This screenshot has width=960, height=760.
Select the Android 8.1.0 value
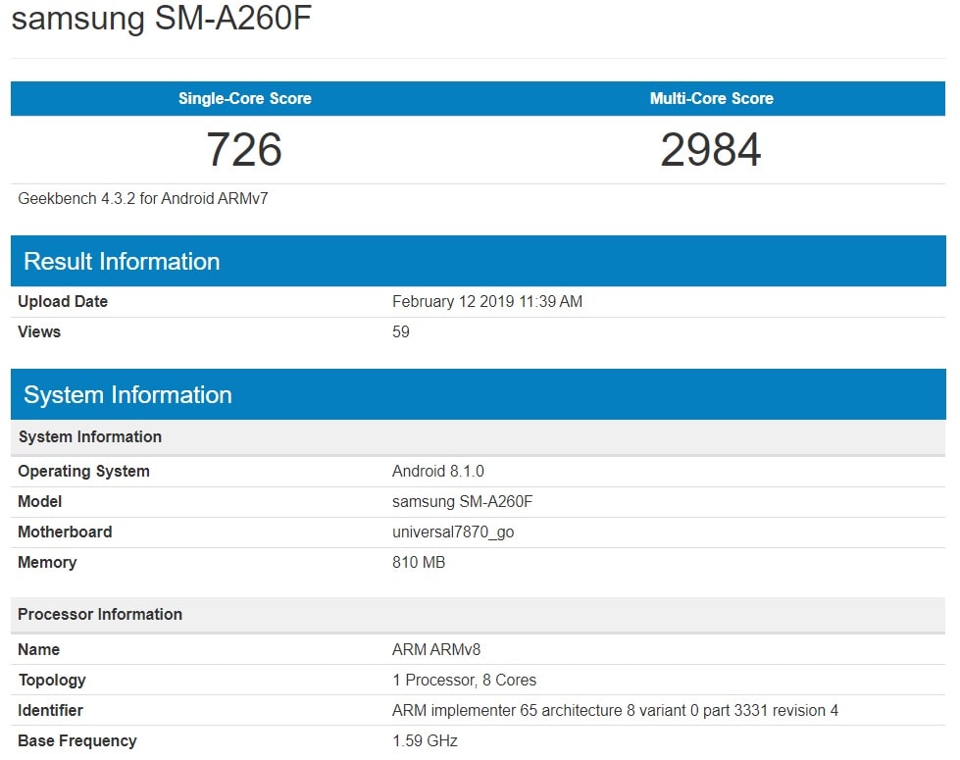tap(437, 471)
